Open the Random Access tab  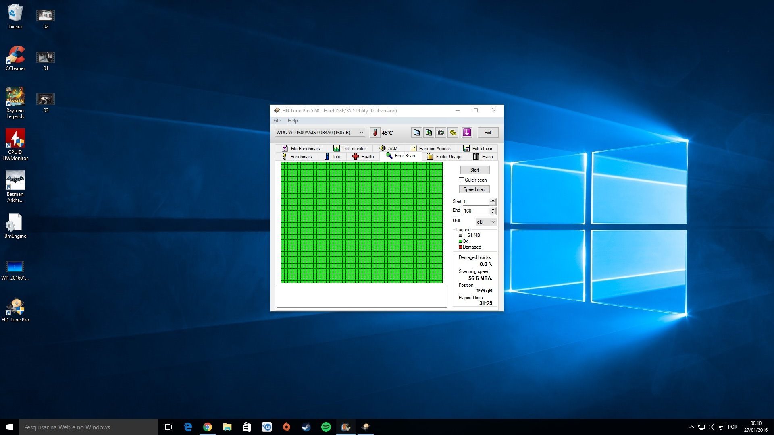(x=430, y=148)
